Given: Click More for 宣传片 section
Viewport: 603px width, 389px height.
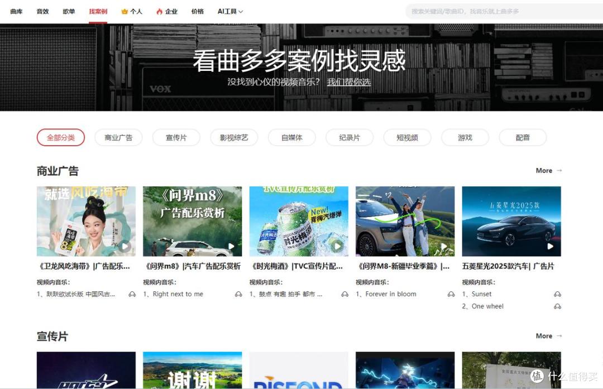Looking at the screenshot, I should (x=549, y=336).
